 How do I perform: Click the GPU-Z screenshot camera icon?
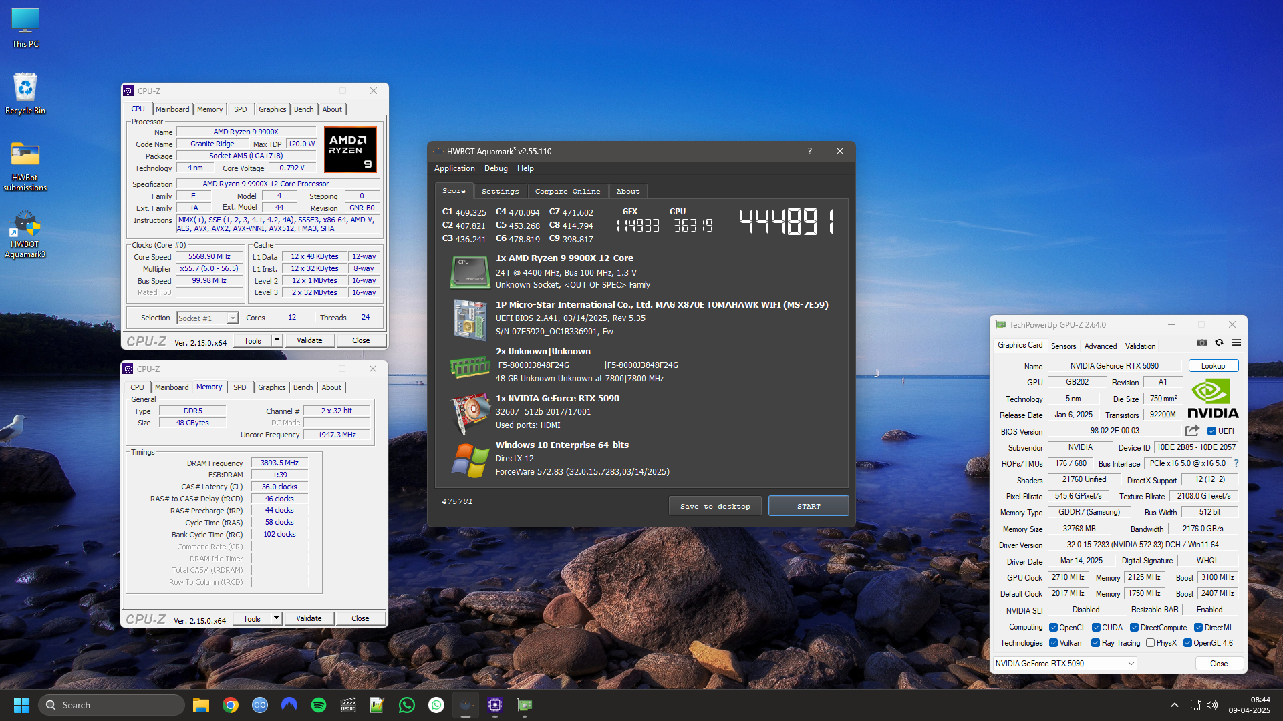1202,342
